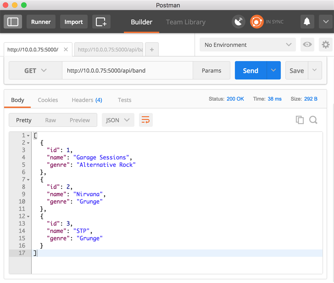Open notifications bell icon
This screenshot has width=334, height=283.
click(x=307, y=22)
